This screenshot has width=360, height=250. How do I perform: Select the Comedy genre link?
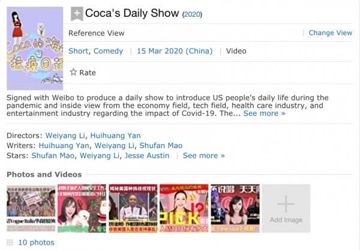pos(109,51)
